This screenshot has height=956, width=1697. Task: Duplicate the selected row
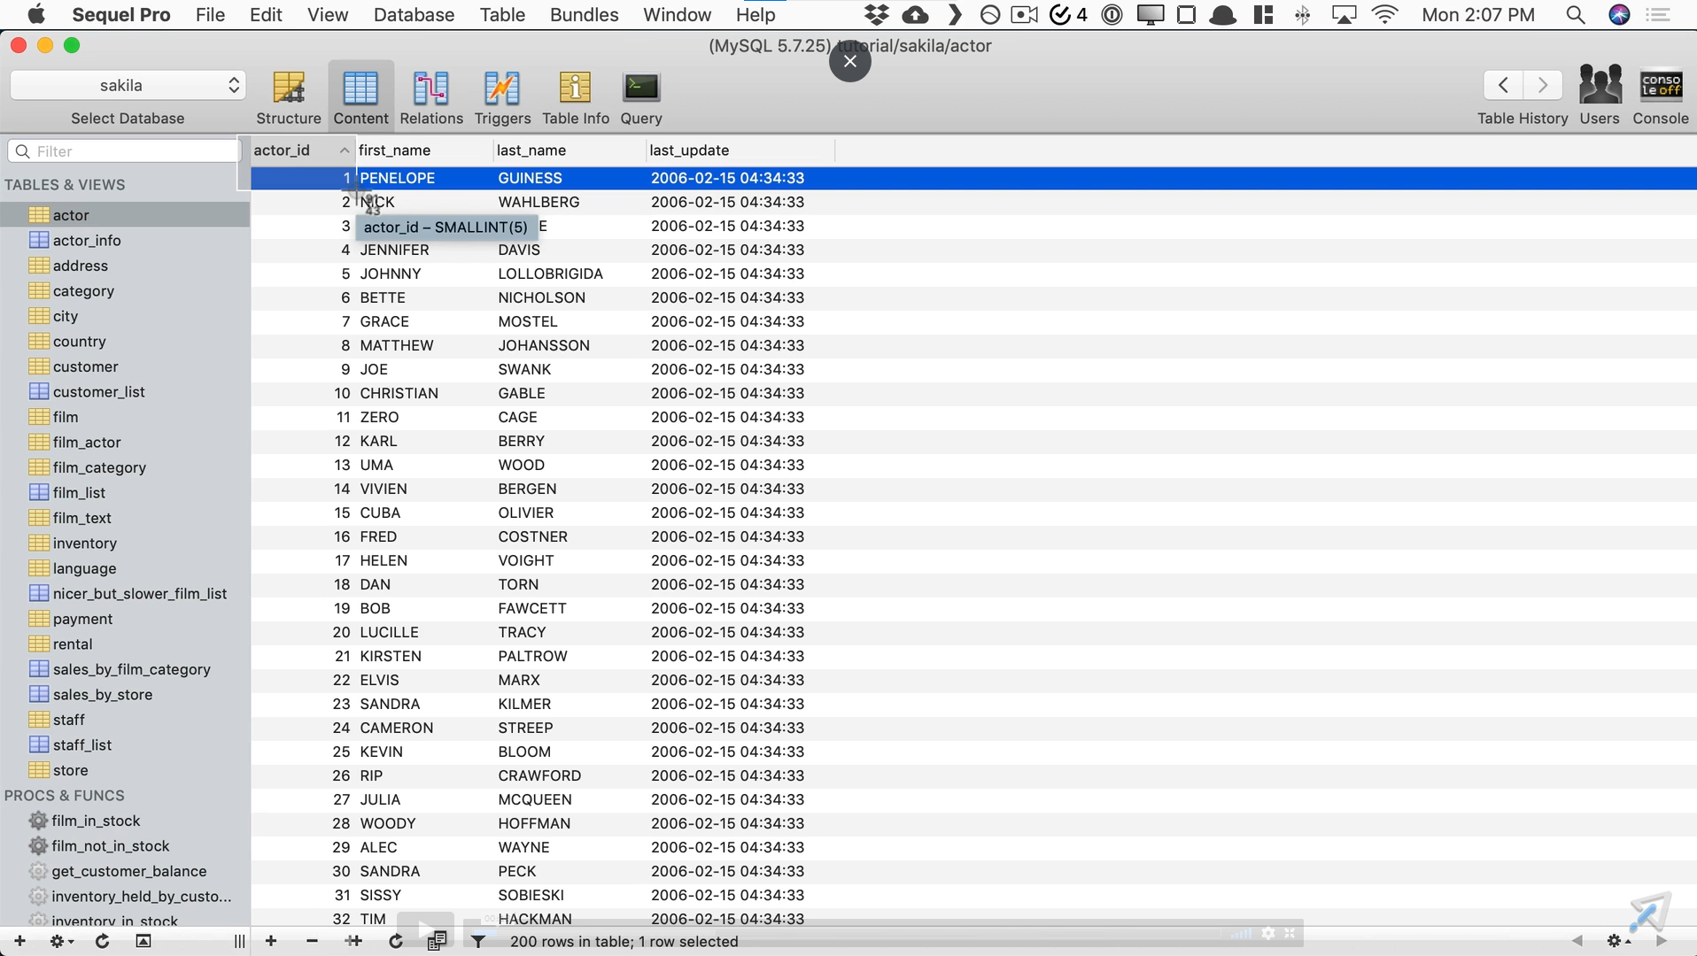coord(353,941)
